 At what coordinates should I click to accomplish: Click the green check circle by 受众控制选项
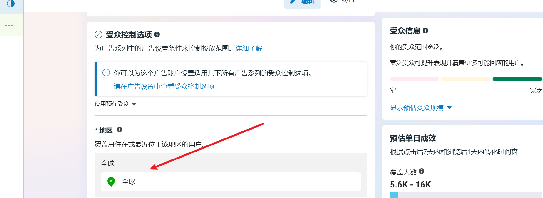pyautogui.click(x=98, y=34)
